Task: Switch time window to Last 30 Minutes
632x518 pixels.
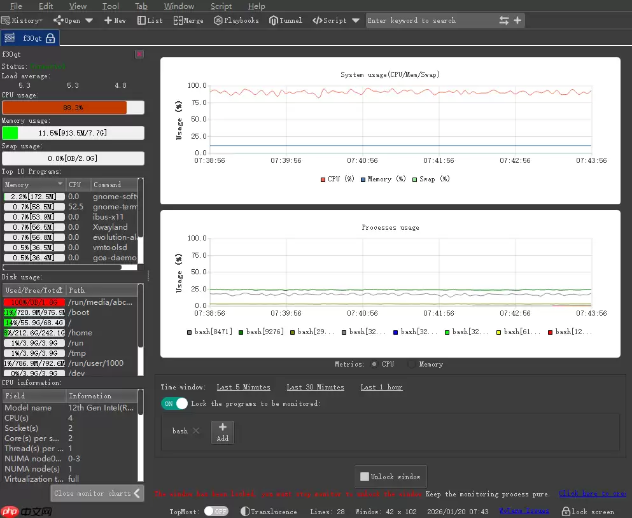Action: pos(314,387)
